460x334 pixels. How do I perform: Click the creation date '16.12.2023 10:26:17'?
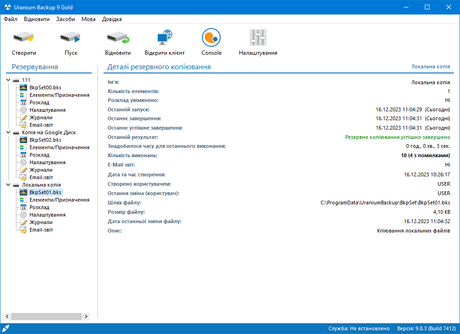[427, 174]
